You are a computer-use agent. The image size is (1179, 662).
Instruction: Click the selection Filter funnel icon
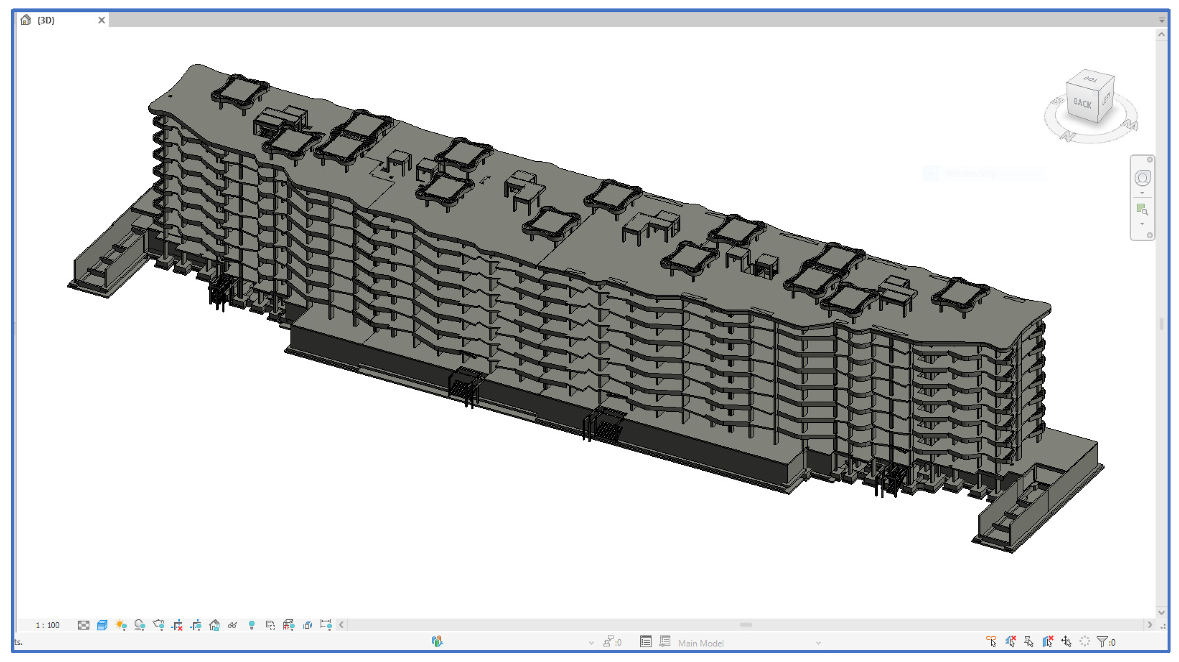(1102, 642)
